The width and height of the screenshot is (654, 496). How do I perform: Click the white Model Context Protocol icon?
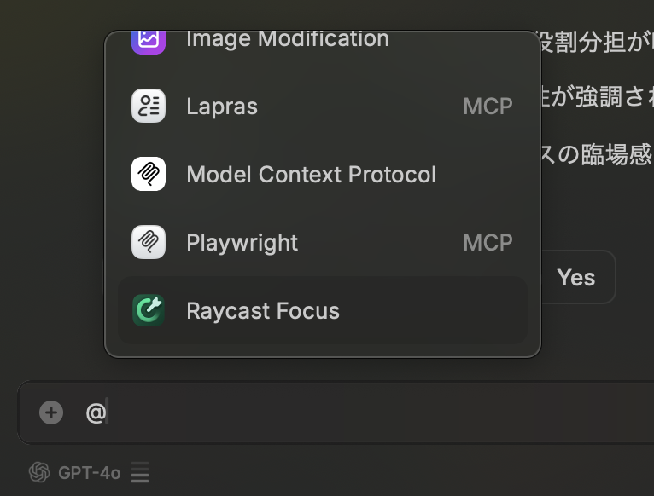[x=149, y=174]
